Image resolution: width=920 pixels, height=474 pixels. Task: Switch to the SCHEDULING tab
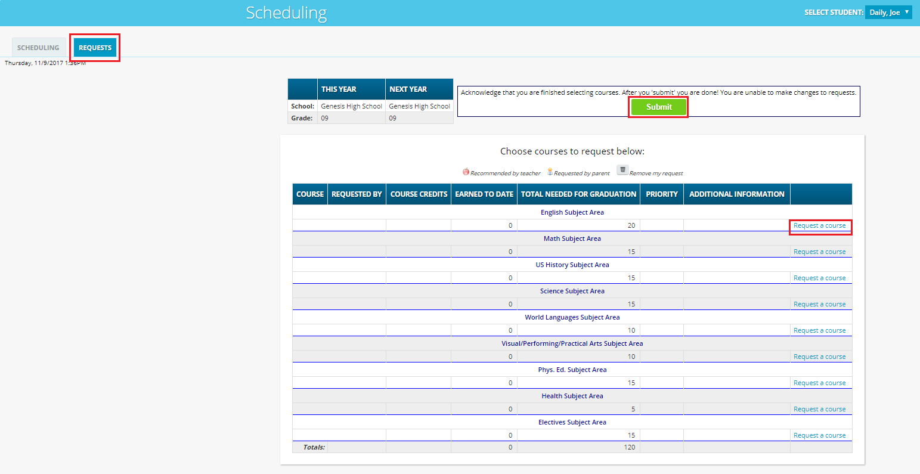point(38,47)
